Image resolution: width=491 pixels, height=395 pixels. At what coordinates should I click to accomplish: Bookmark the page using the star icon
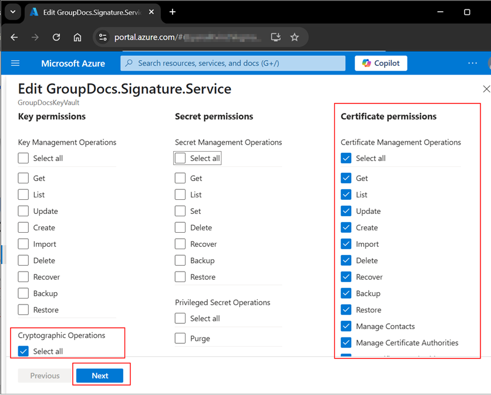click(295, 36)
